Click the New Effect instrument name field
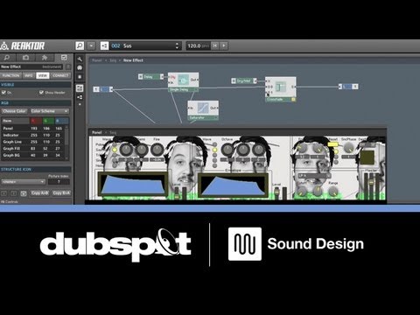 (31, 66)
